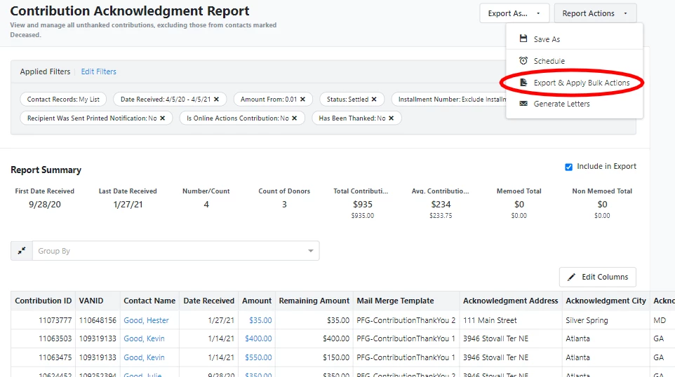Click the Contribution ID column header
The image size is (675, 377).
point(43,301)
